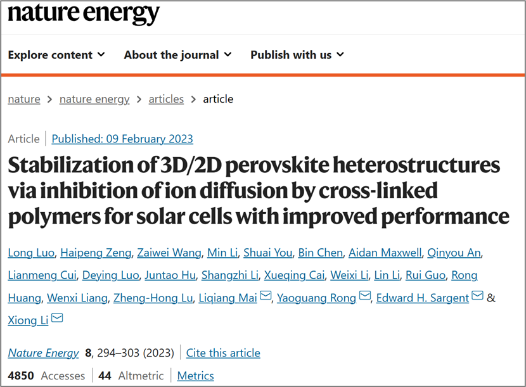Go to nature breadcrumb link
The image size is (526, 387).
pyautogui.click(x=24, y=99)
